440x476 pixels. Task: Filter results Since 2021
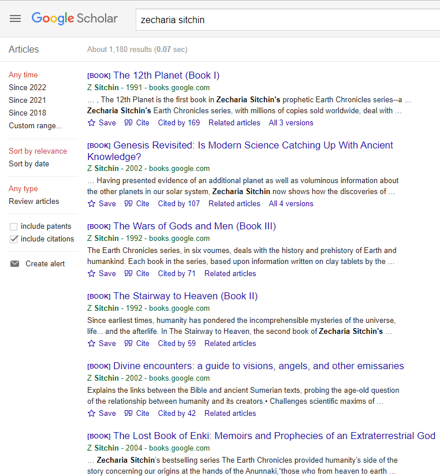(x=27, y=100)
